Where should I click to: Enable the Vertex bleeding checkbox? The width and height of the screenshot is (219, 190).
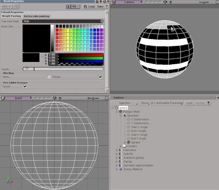point(49,77)
